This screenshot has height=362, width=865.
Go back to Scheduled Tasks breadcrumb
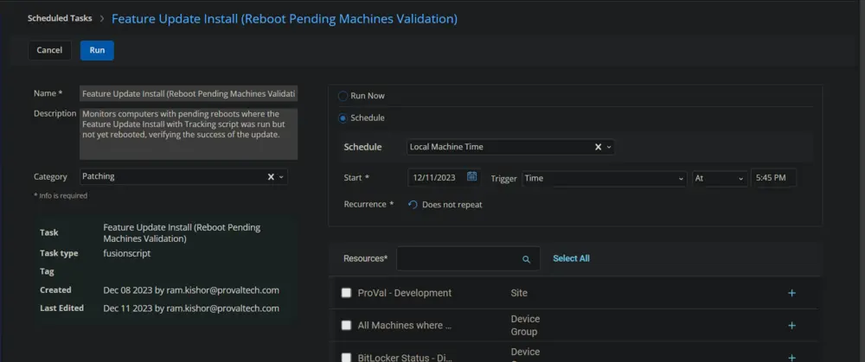coord(60,18)
